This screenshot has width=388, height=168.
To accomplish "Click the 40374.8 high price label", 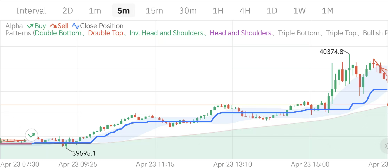I will click(331, 52).
